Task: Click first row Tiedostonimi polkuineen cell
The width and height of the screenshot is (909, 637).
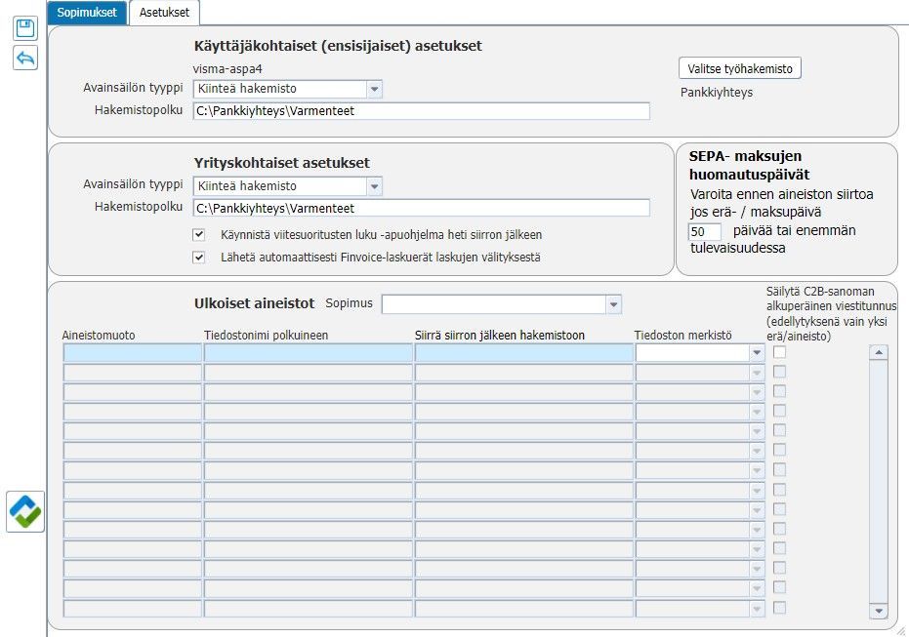Action: [308, 353]
